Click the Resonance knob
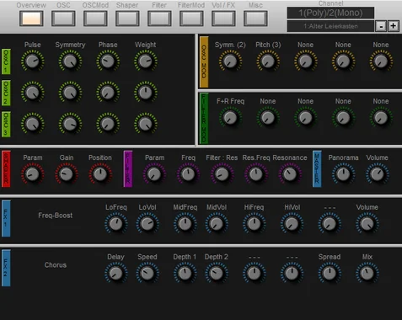402x320 pixels. pos(290,174)
